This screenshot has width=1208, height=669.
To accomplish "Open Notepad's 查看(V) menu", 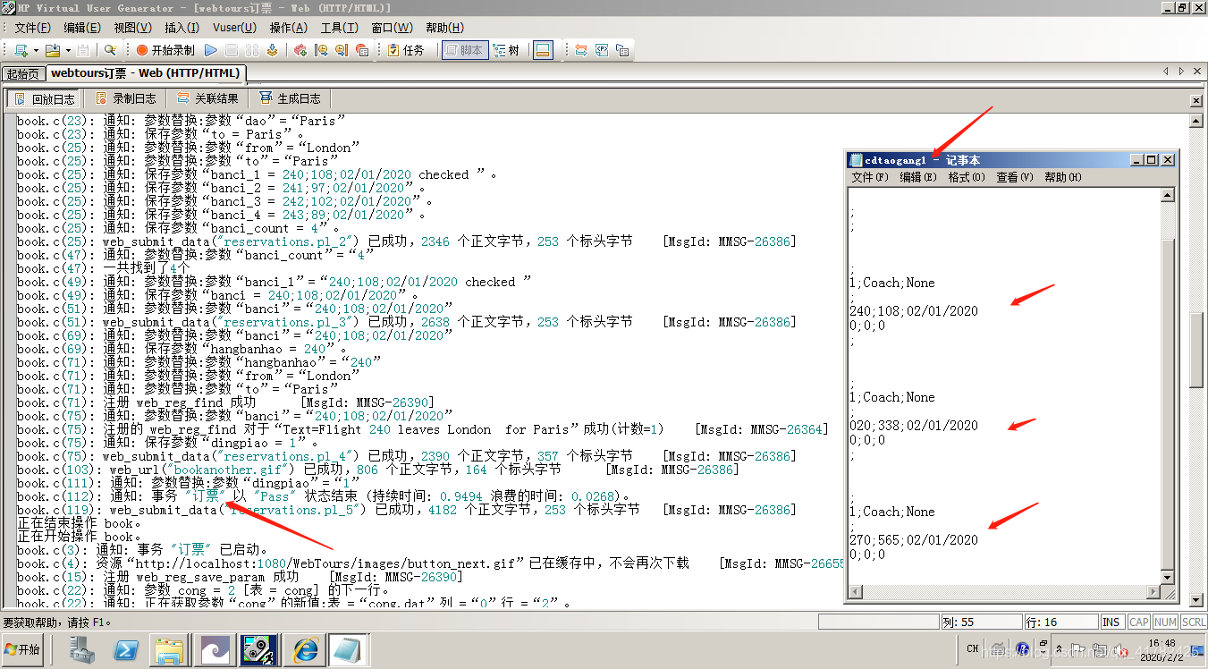I will (x=1015, y=177).
